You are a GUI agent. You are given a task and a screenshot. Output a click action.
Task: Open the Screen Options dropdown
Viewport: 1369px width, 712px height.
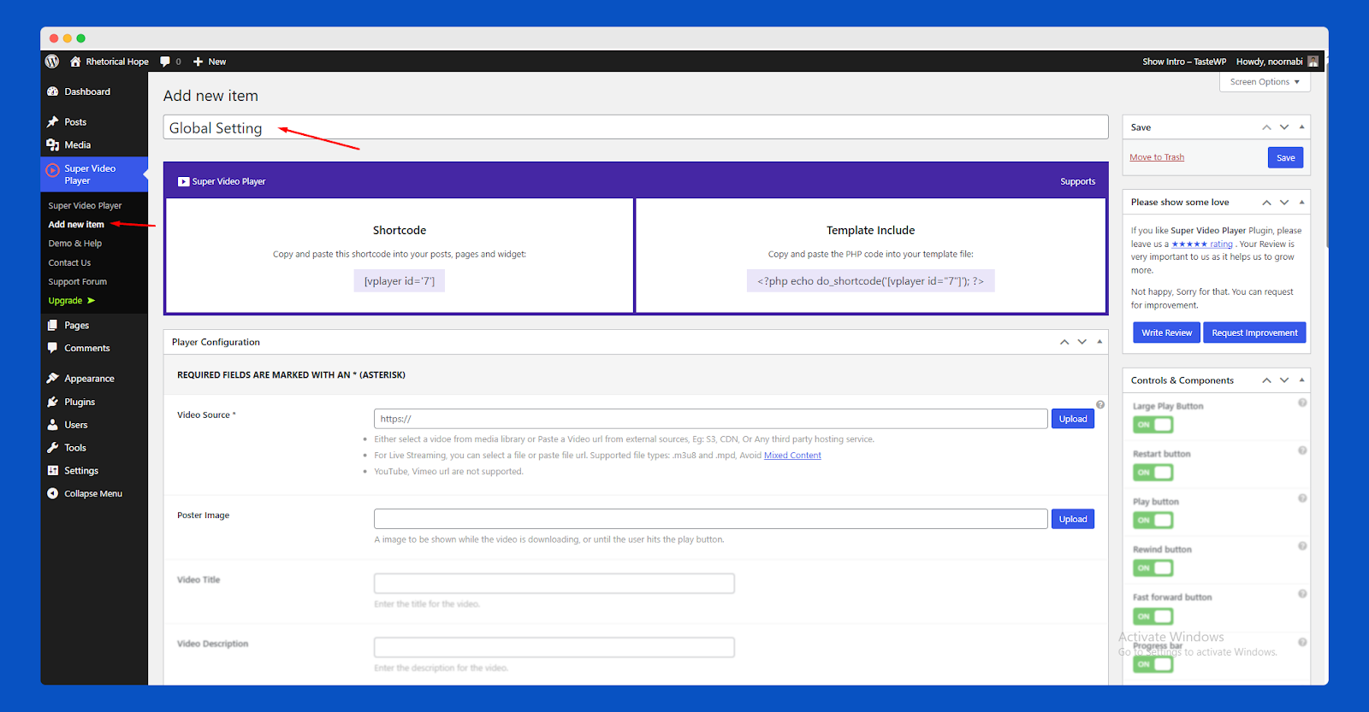[1265, 82]
